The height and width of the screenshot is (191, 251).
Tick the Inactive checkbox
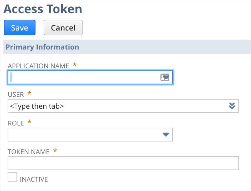coord(12,177)
